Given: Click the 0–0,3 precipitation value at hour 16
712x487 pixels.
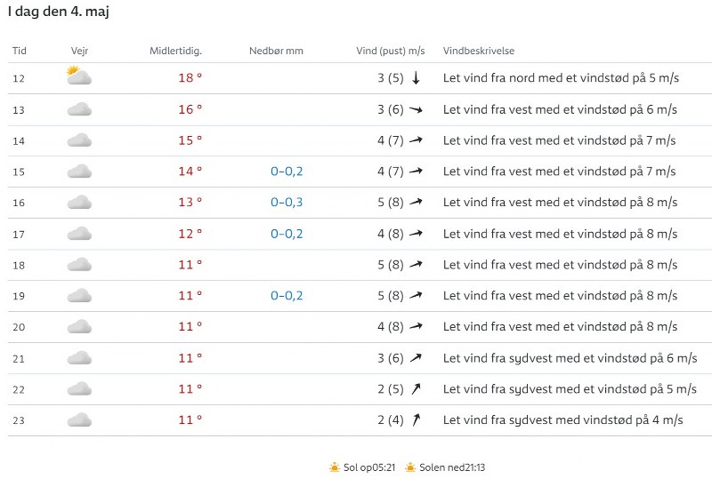Looking at the screenshot, I should point(287,203).
